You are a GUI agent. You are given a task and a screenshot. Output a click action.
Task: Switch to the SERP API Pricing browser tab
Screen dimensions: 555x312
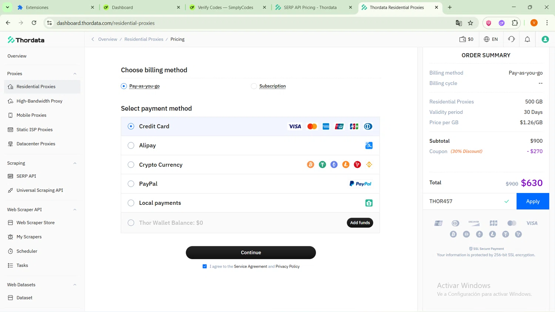tap(314, 7)
